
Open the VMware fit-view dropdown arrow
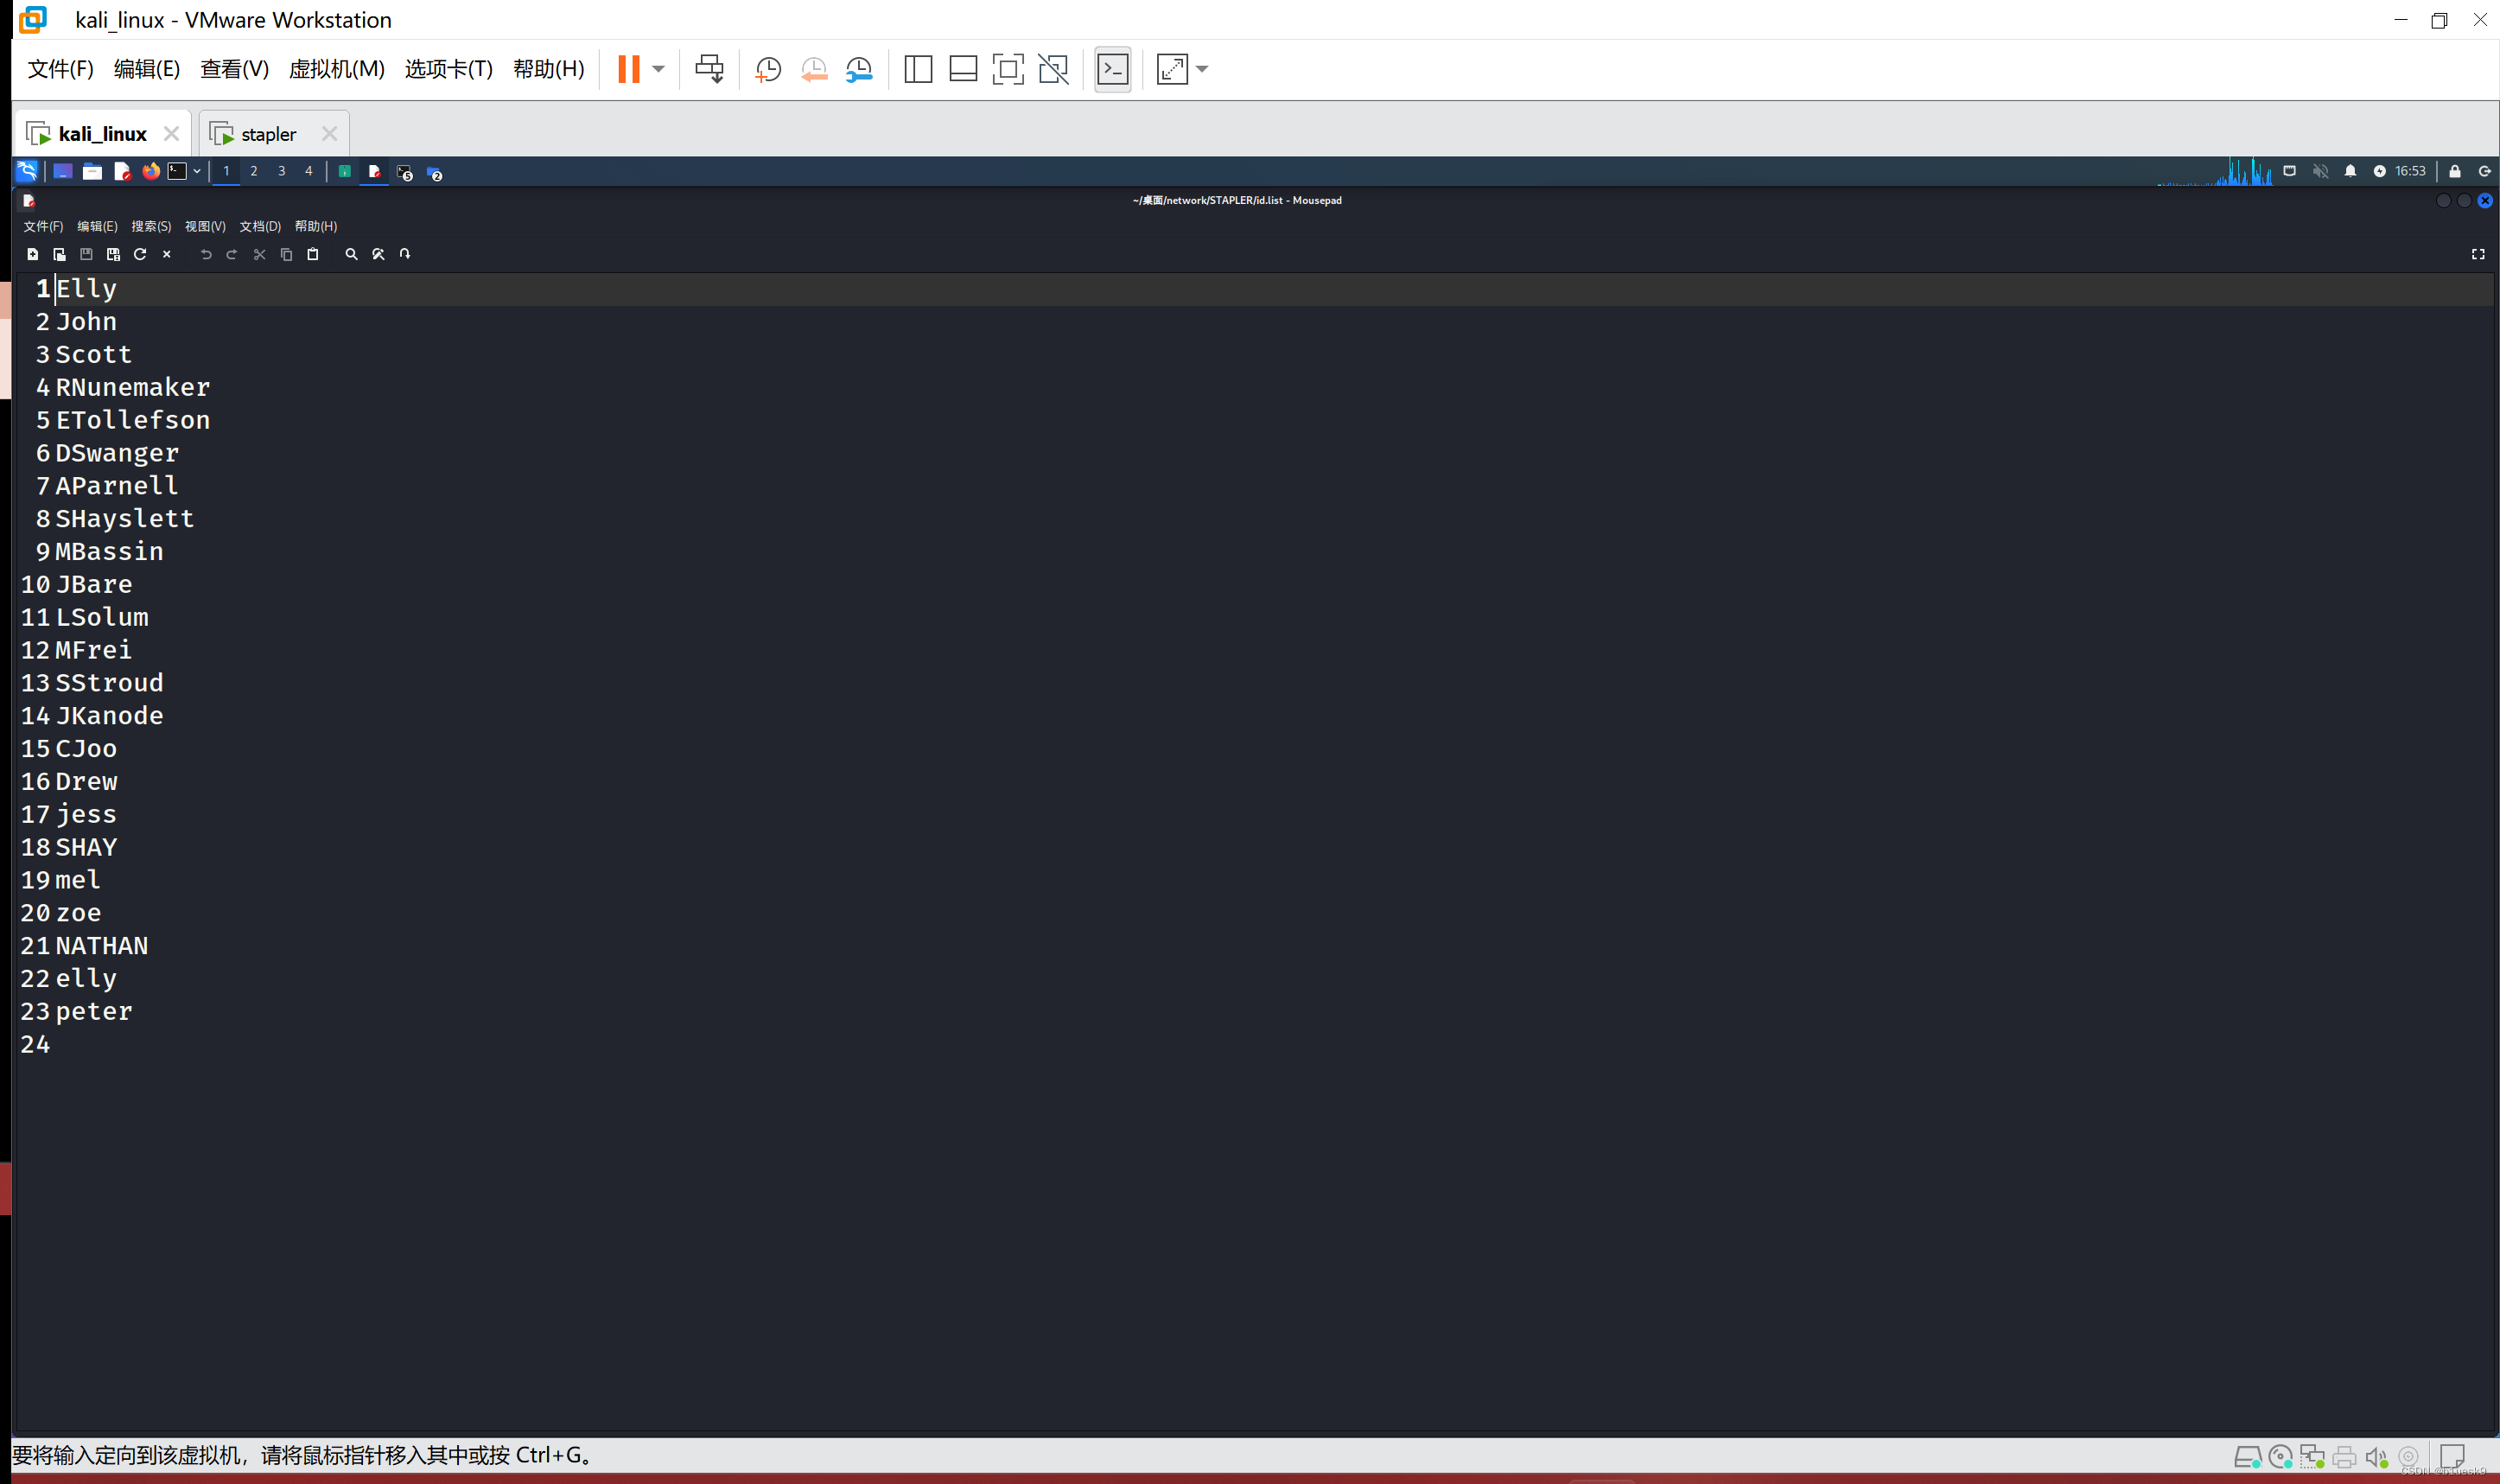click(1203, 69)
